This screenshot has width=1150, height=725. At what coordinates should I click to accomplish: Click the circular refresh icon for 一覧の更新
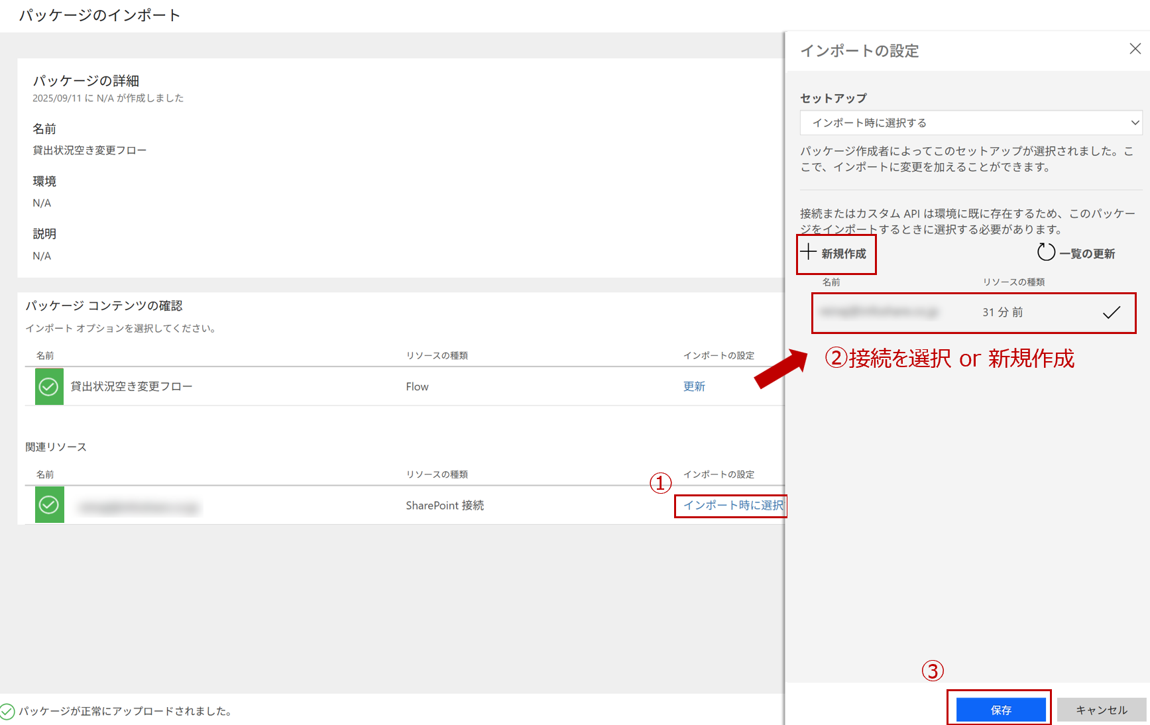[1046, 252]
